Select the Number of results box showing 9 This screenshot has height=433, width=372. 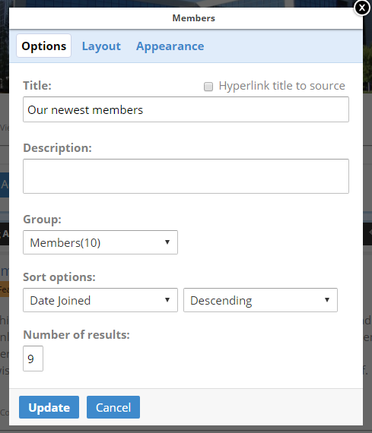[33, 359]
